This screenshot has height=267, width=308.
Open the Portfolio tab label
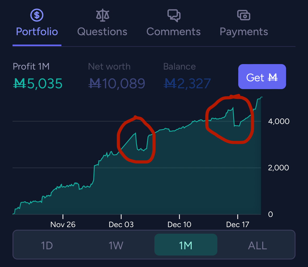(37, 32)
